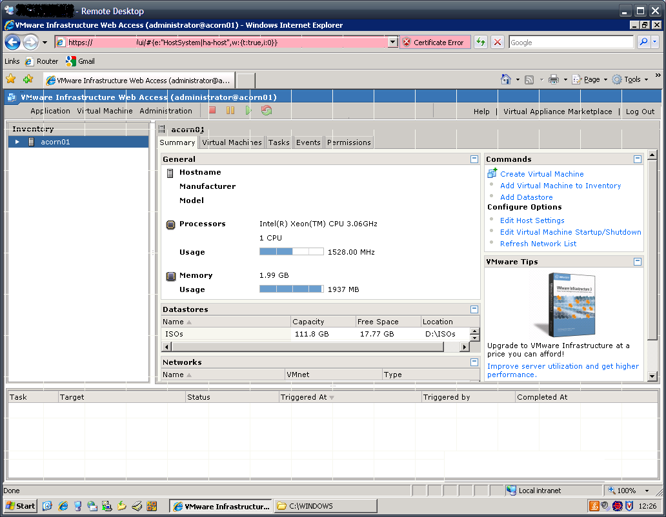Click the Processors chip icon
Screen dimensions: 666x517
point(170,225)
